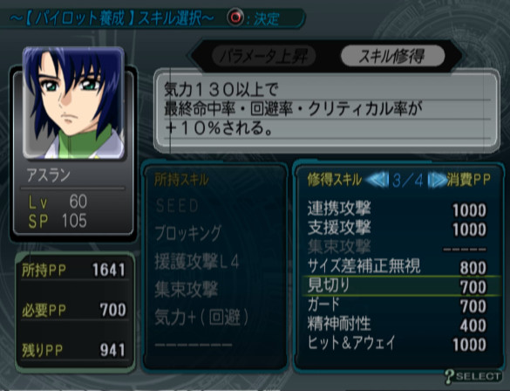Switch to the パラメータ上昇 tab
This screenshot has height=391, width=510.
click(263, 56)
